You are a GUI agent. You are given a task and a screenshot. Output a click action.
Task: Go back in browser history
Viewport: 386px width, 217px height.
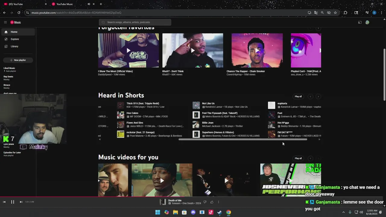(4, 13)
